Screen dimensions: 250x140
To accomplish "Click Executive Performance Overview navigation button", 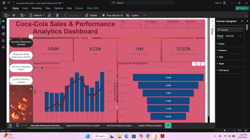I will tap(21, 43).
